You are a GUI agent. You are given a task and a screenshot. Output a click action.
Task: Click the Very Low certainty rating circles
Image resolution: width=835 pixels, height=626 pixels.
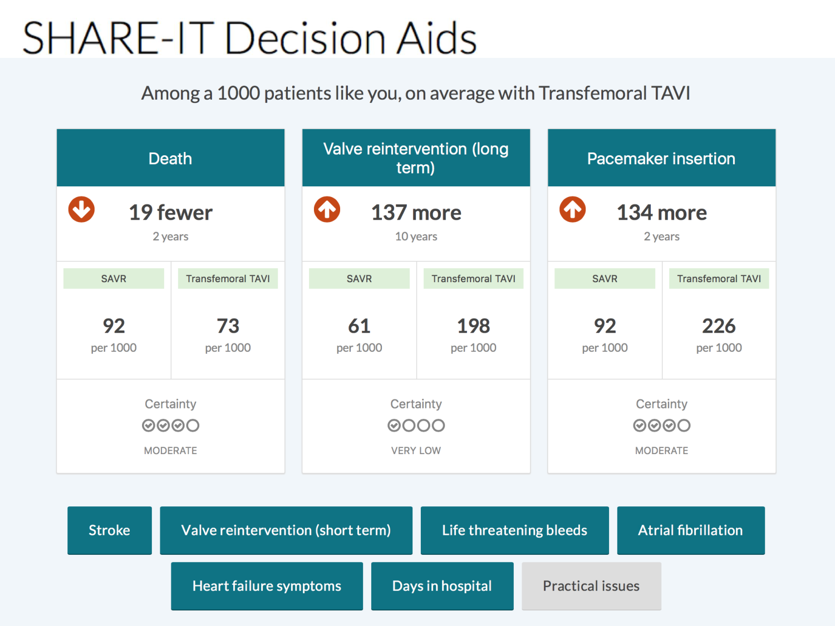(416, 426)
